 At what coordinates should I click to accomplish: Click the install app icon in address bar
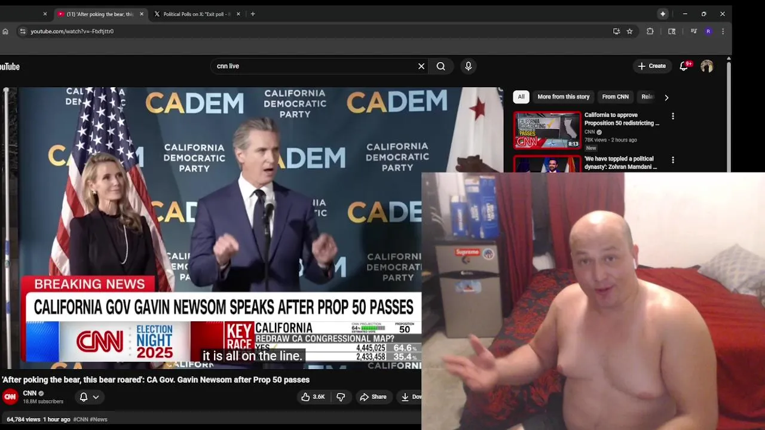(617, 31)
